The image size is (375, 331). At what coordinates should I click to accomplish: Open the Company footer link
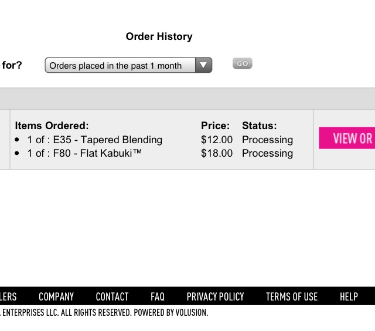click(56, 296)
